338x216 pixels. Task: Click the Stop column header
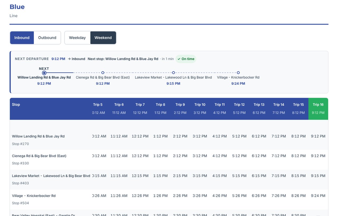coord(51,109)
